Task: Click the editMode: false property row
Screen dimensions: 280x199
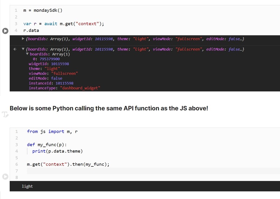Action: click(x=46, y=78)
